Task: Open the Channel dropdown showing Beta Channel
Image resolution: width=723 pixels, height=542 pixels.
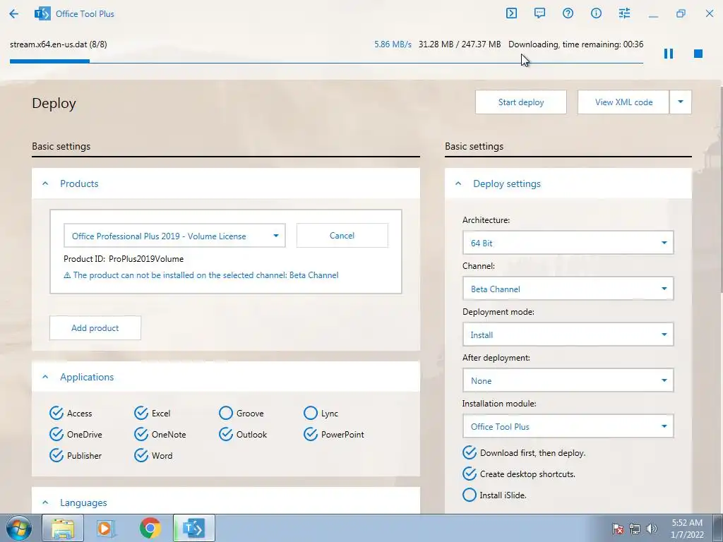Action: click(568, 289)
